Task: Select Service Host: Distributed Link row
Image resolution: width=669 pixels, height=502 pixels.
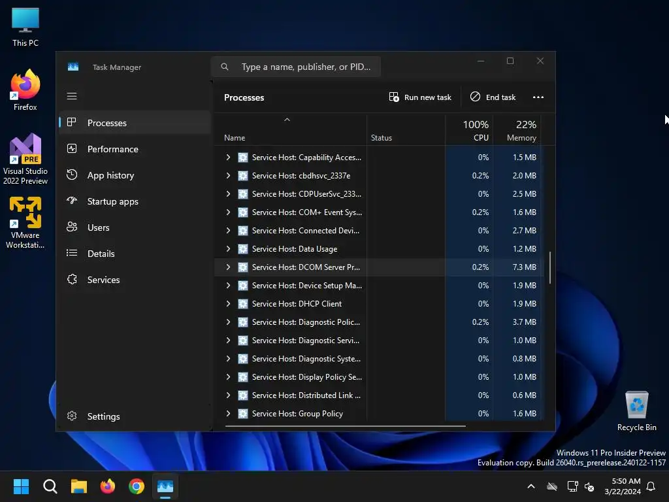Action: pos(379,395)
